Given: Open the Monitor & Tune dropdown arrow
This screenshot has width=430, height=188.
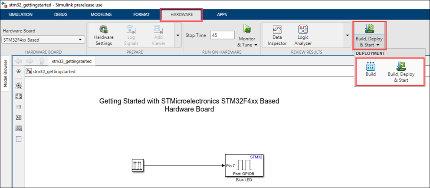Looking at the screenshot, I should coord(256,45).
